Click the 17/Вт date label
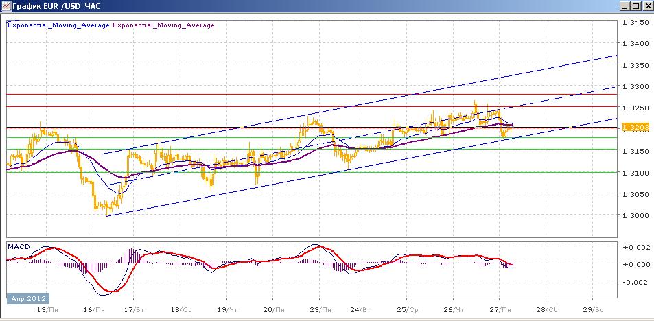The height and width of the screenshot is (321, 654). (135, 310)
